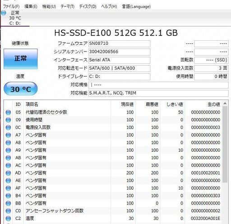Click status icon for attribute AE
Image resolution: width=231 pixels, height=224 pixels.
point(8,181)
